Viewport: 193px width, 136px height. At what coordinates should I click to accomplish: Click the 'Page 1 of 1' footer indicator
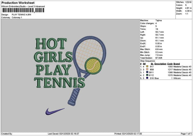click(x=186, y=134)
